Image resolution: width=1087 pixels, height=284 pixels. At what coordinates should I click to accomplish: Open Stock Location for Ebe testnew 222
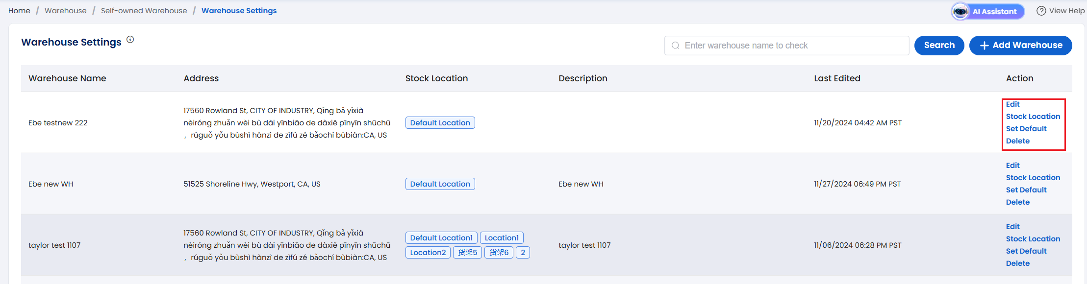1033,117
